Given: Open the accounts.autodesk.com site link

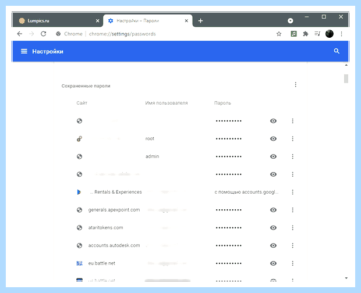Looking at the screenshot, I should (114, 245).
